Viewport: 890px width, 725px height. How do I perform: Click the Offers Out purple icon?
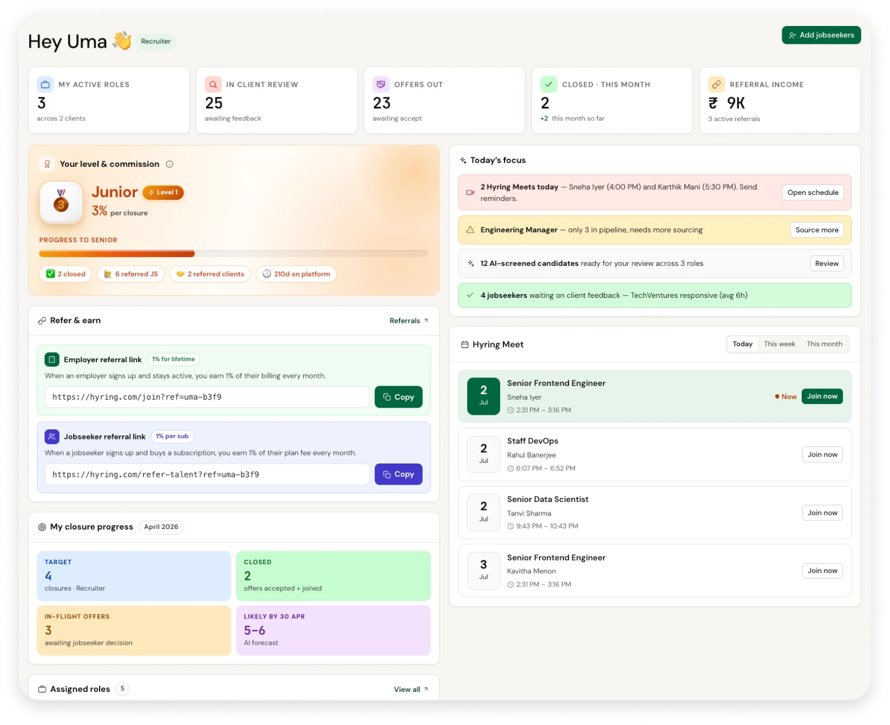click(x=381, y=84)
